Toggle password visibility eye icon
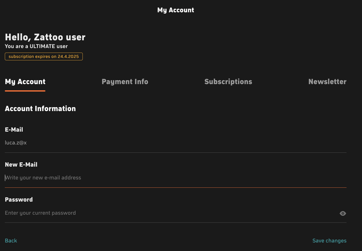The image size is (362, 251). click(x=343, y=213)
